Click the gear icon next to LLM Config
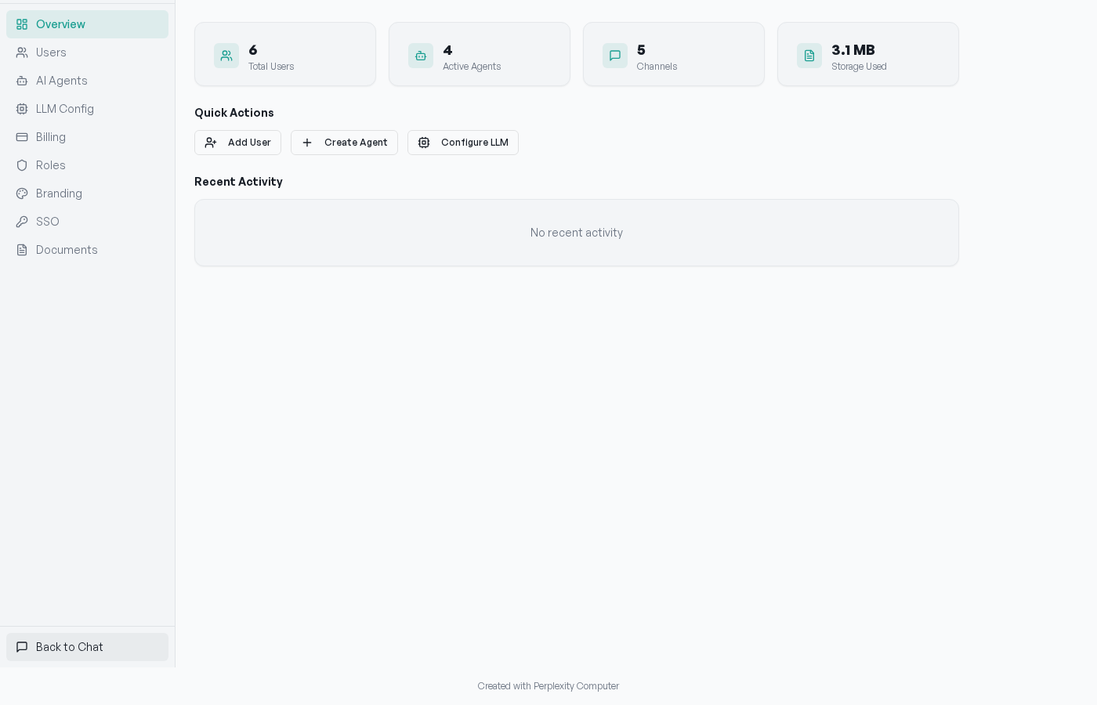Image resolution: width=1097 pixels, height=705 pixels. point(23,109)
